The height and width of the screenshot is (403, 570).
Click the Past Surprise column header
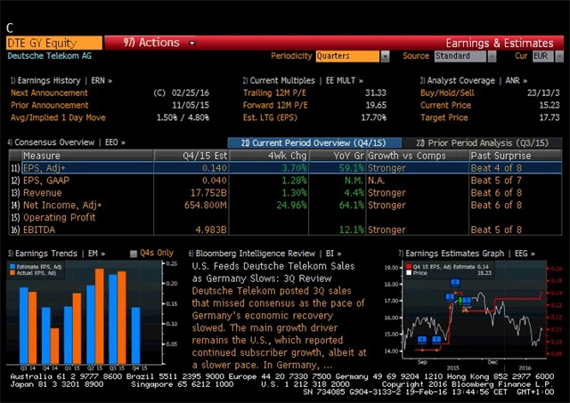click(x=515, y=156)
